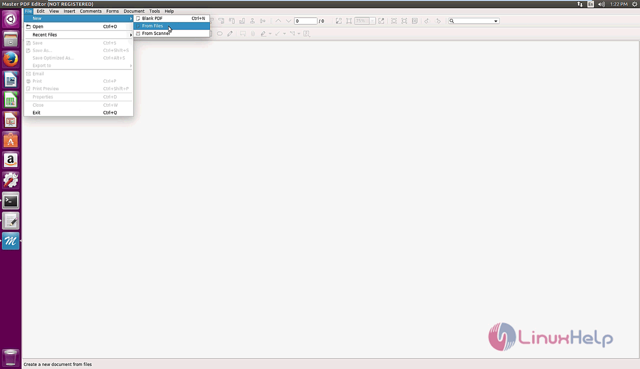Choose New in the File menu
Viewport: 640px width, 369px height.
(78, 18)
